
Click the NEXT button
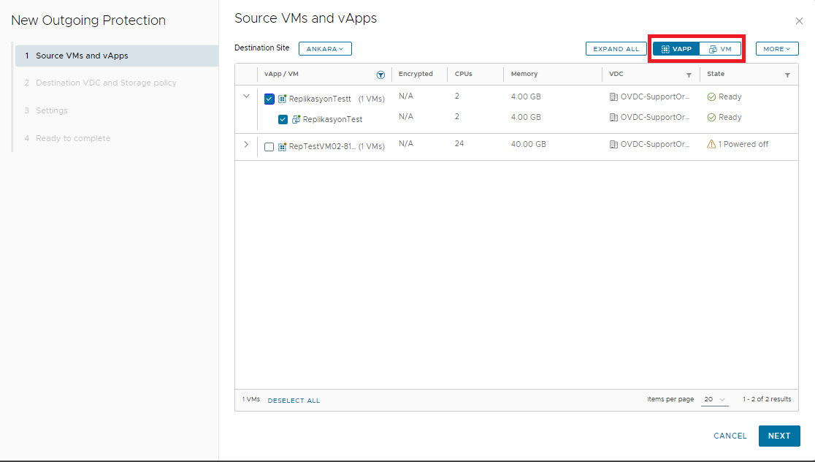click(779, 436)
